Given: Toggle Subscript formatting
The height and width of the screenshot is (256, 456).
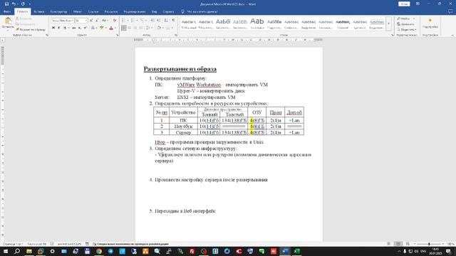Looking at the screenshot, I should tap(80, 28).
